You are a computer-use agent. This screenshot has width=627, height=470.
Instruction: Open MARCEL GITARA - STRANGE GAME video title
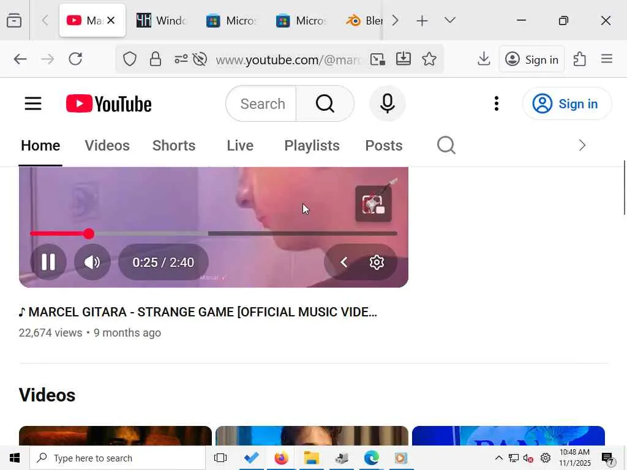pyautogui.click(x=198, y=311)
